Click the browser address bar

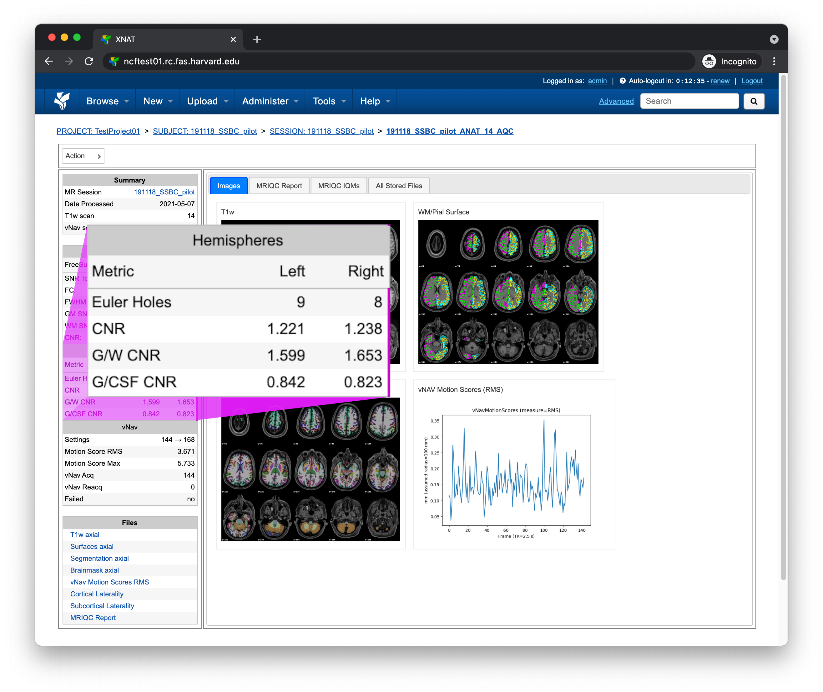pyautogui.click(x=398, y=61)
